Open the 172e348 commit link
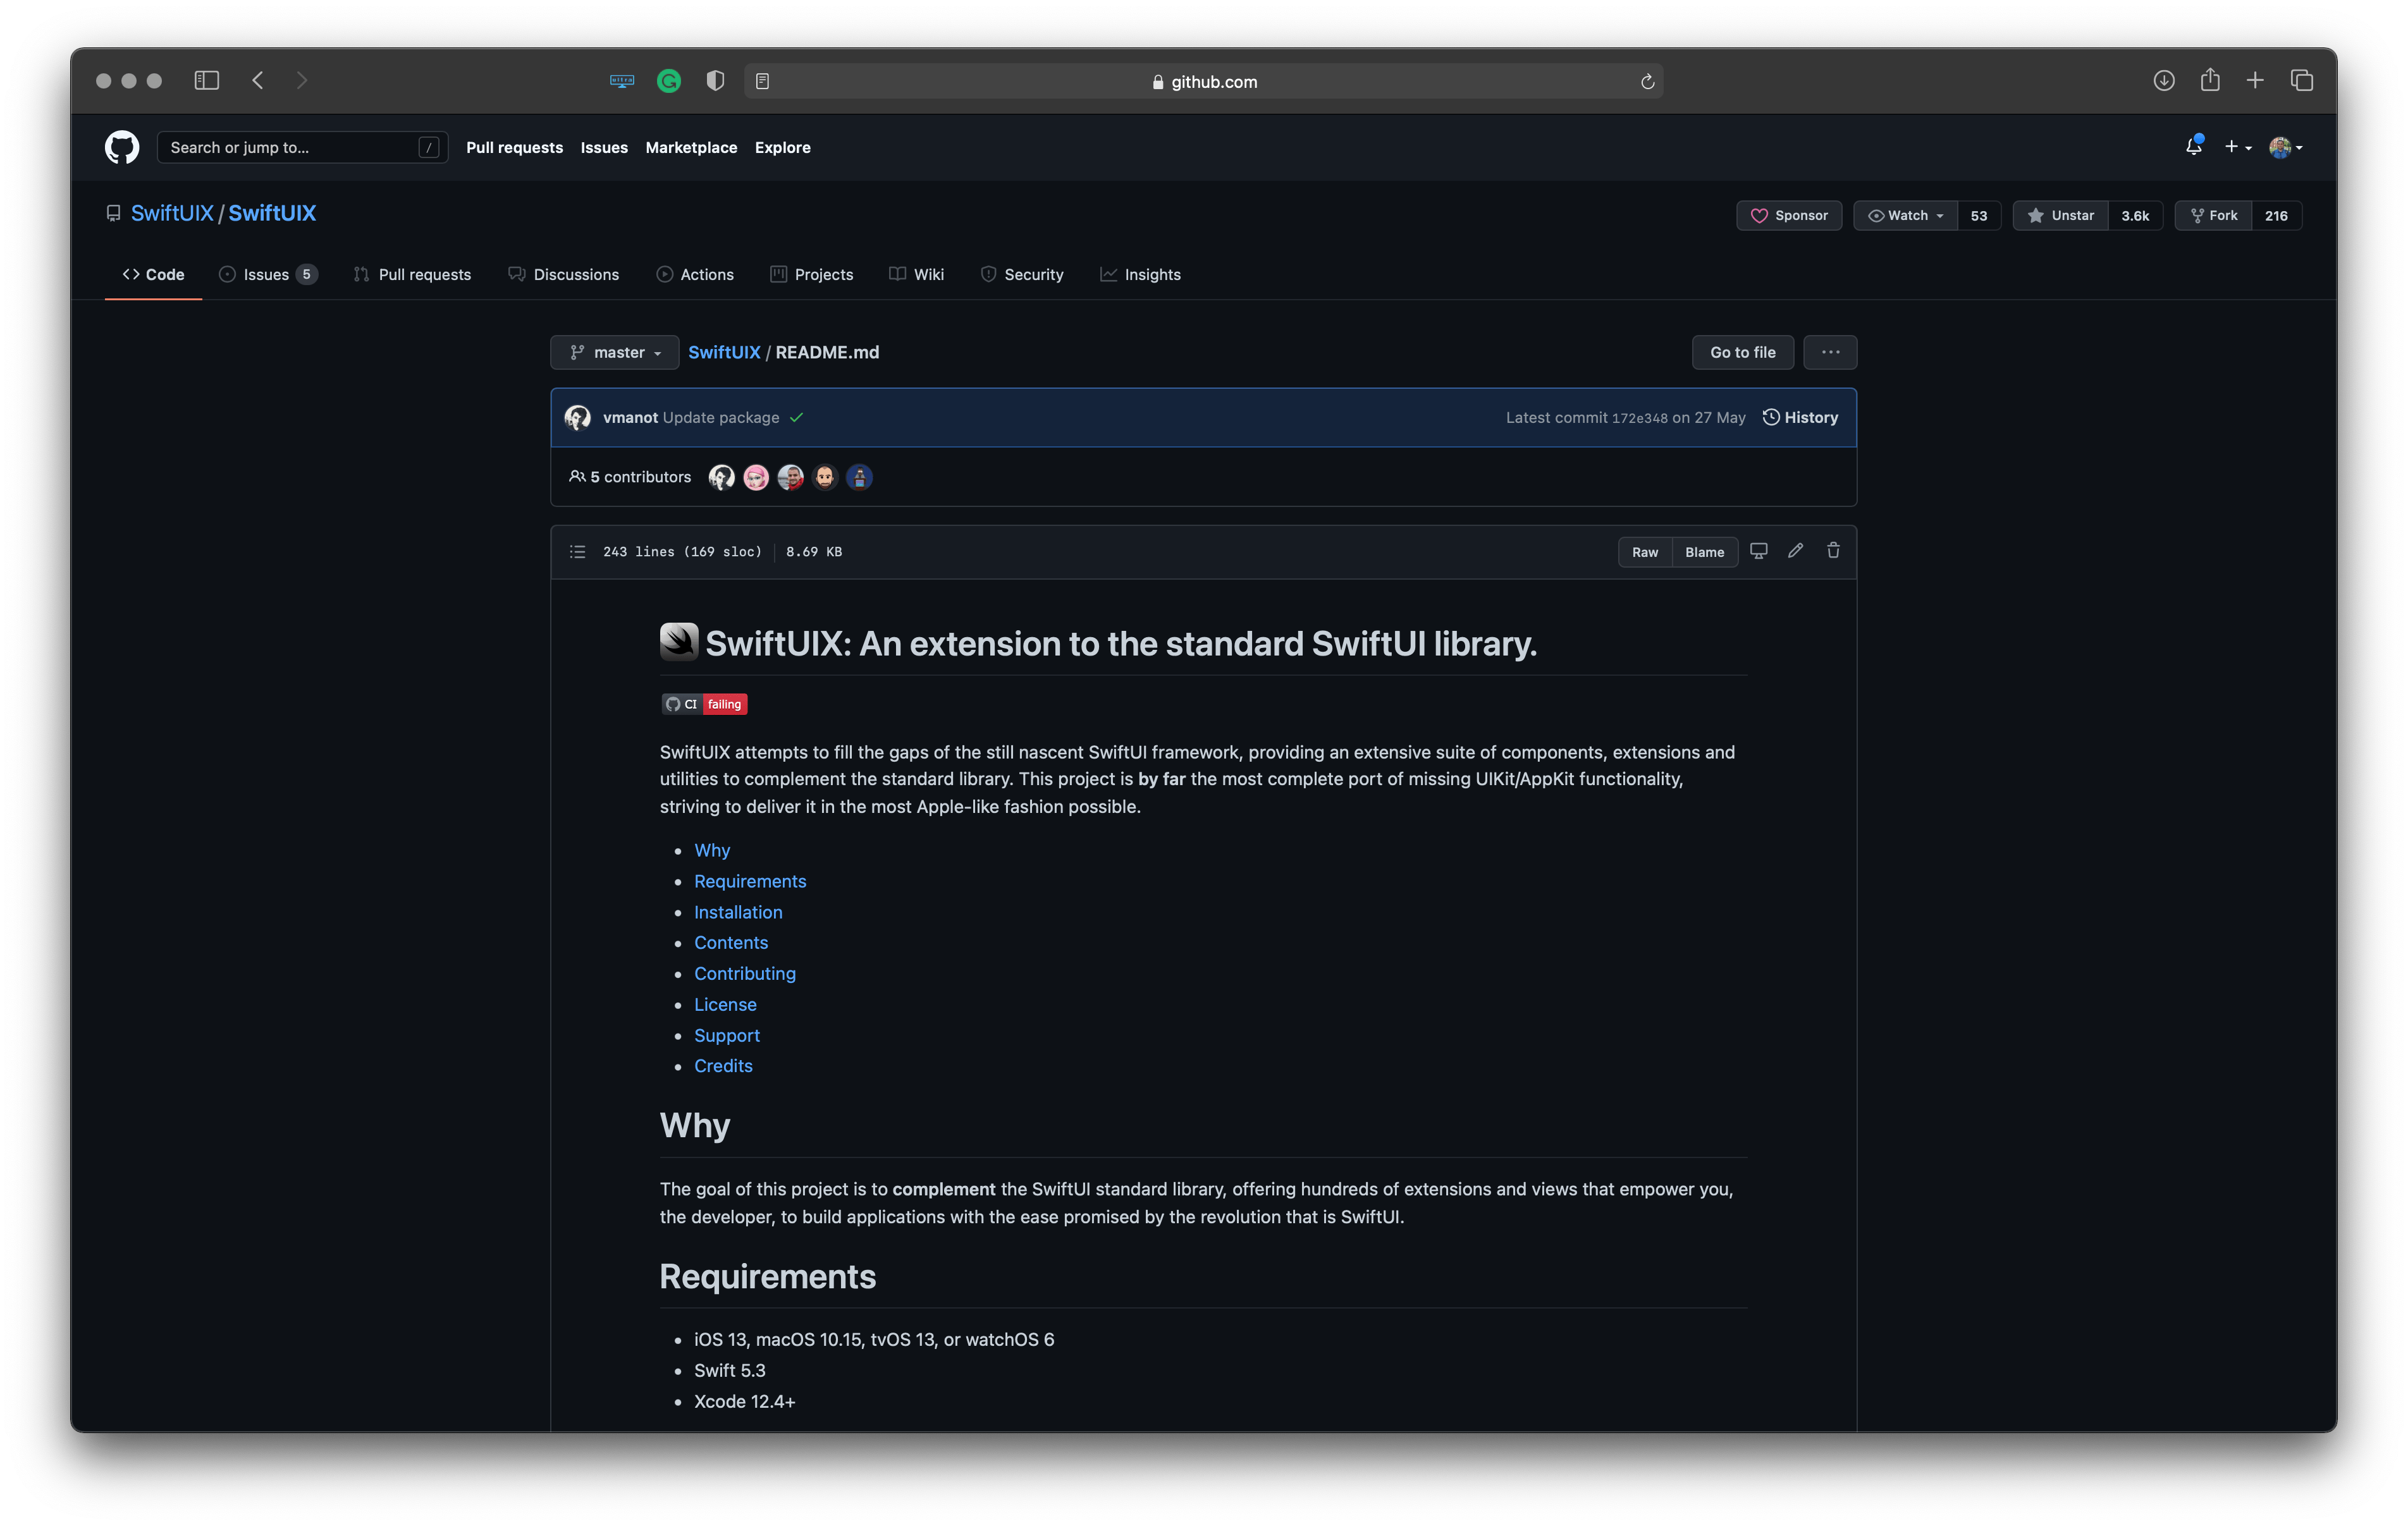This screenshot has width=2408, height=1526. [x=1639, y=418]
